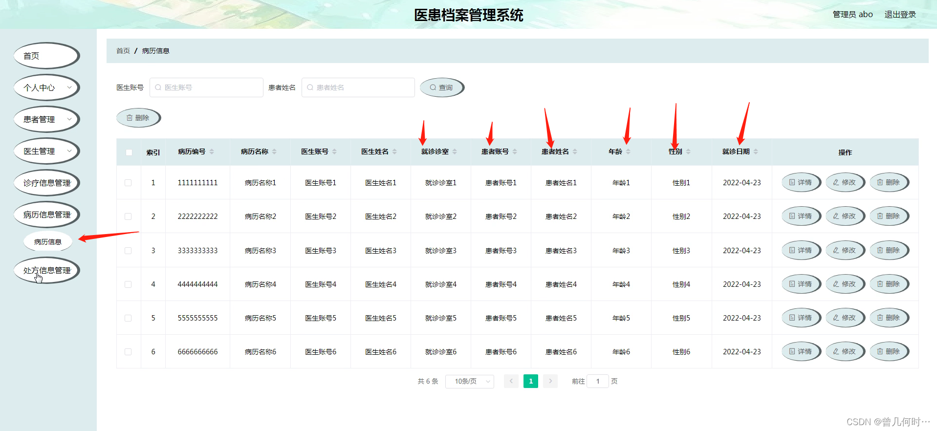The width and height of the screenshot is (937, 431).
Task: Delete record 6666666666 row
Action: pos(889,351)
